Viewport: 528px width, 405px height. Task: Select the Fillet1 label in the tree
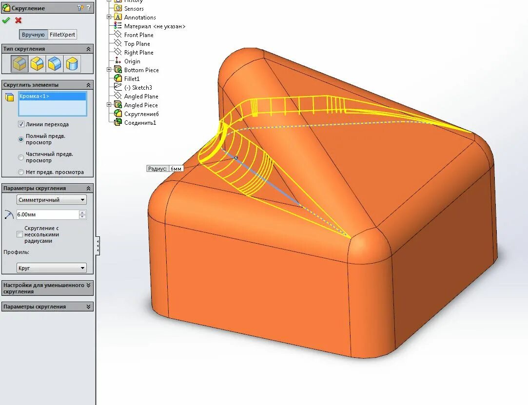[132, 79]
